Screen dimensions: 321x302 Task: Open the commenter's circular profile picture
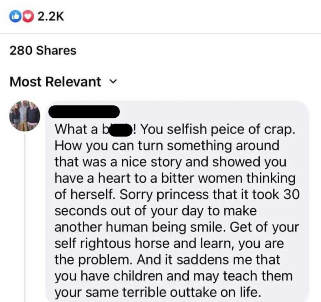pyautogui.click(x=25, y=116)
